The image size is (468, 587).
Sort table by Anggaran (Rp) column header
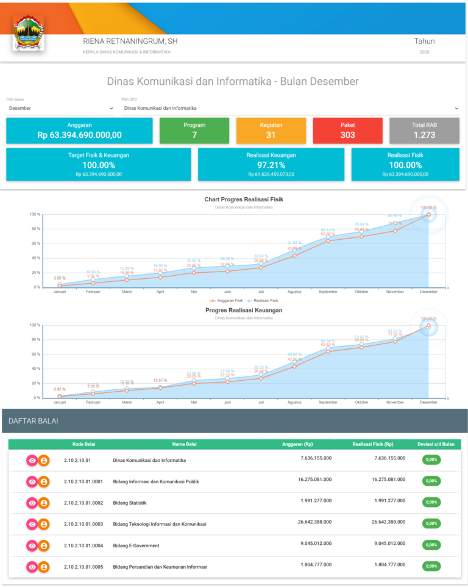tap(297, 444)
